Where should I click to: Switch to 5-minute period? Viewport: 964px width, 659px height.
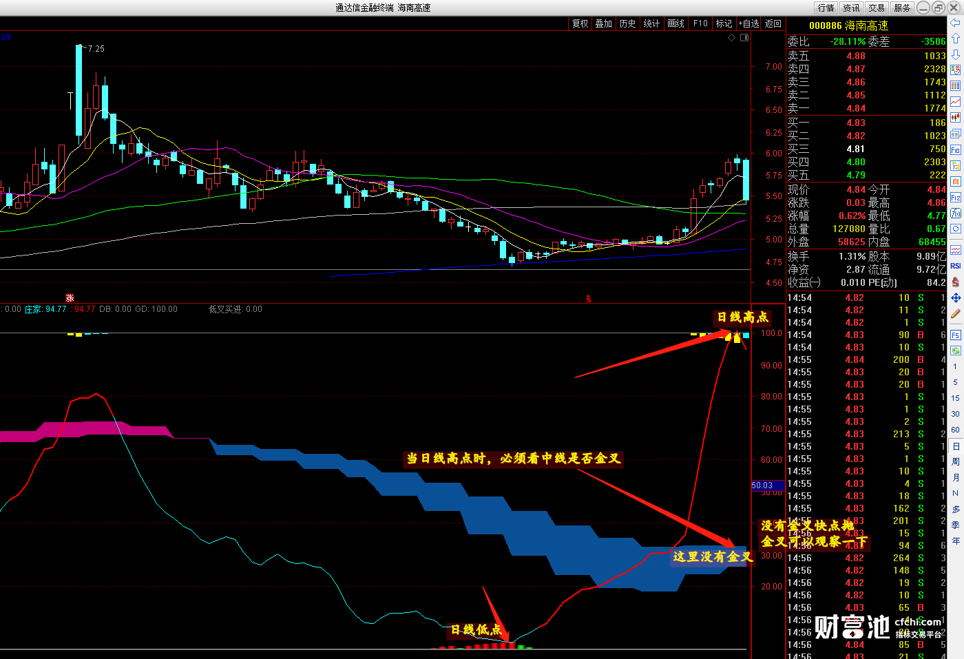coord(955,382)
